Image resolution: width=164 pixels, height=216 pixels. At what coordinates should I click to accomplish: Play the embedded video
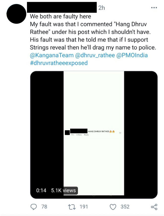pos(94,135)
